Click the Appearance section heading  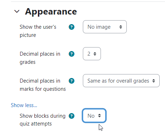coord(51,12)
